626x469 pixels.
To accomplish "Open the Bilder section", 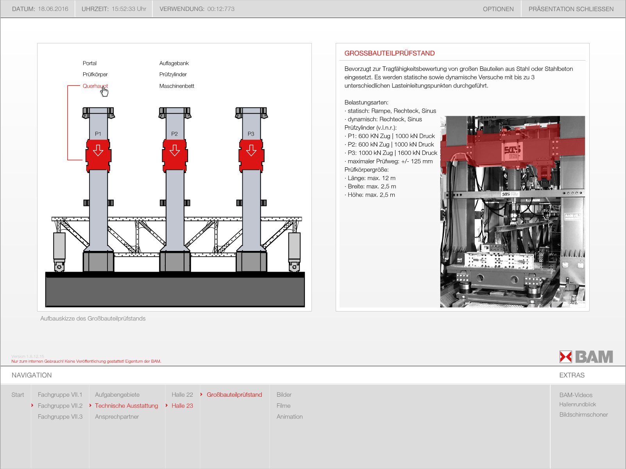I will (284, 395).
